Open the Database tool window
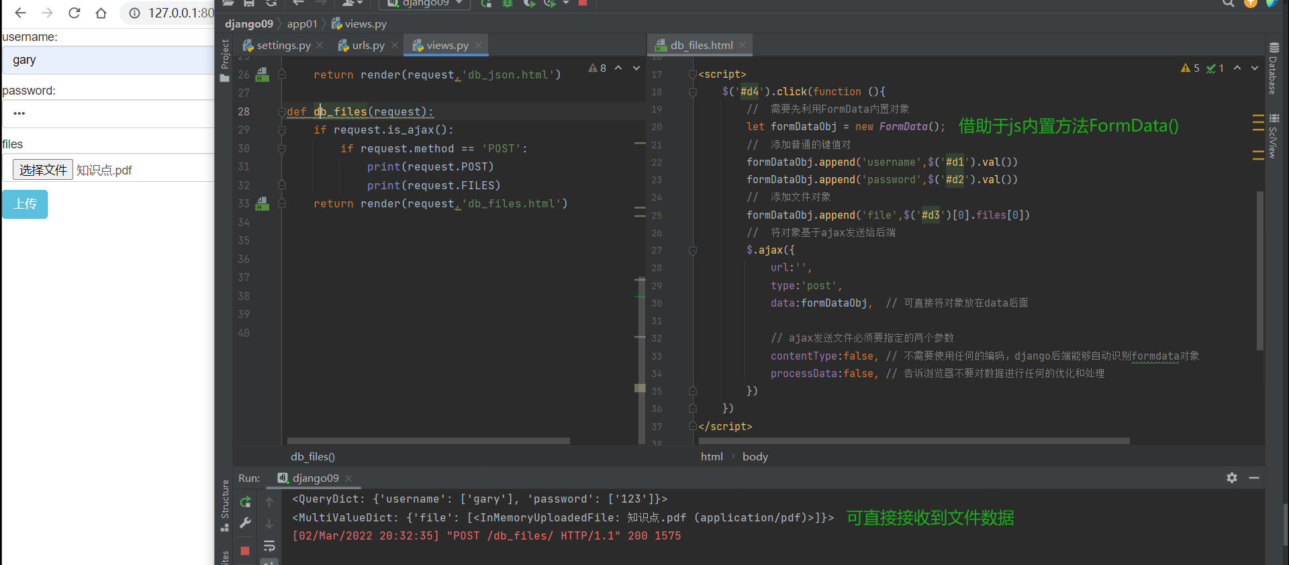Image resolution: width=1289 pixels, height=565 pixels. (x=1274, y=68)
